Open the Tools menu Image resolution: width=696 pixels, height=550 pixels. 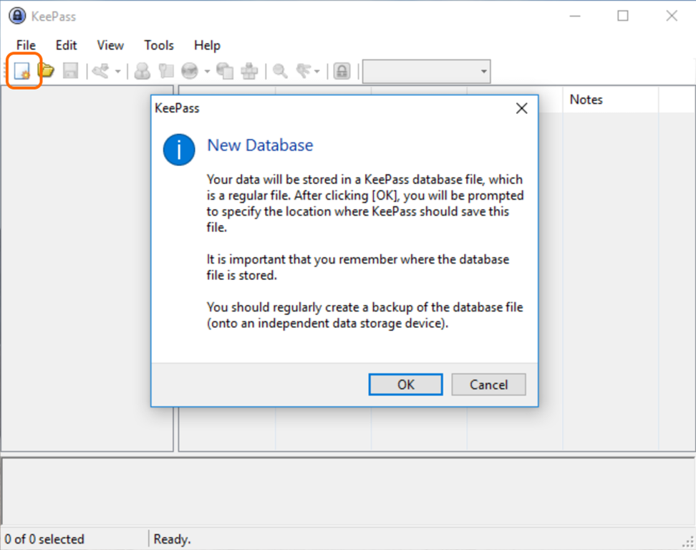point(158,45)
